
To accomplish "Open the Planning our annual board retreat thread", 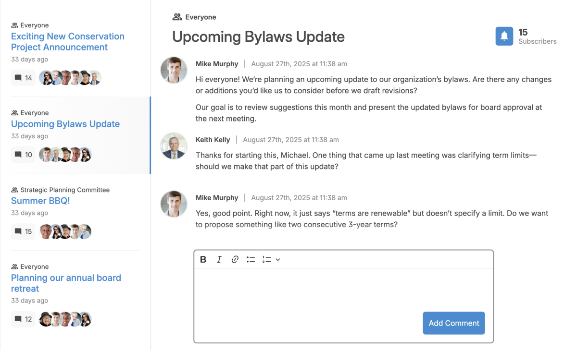I will pyautogui.click(x=66, y=283).
